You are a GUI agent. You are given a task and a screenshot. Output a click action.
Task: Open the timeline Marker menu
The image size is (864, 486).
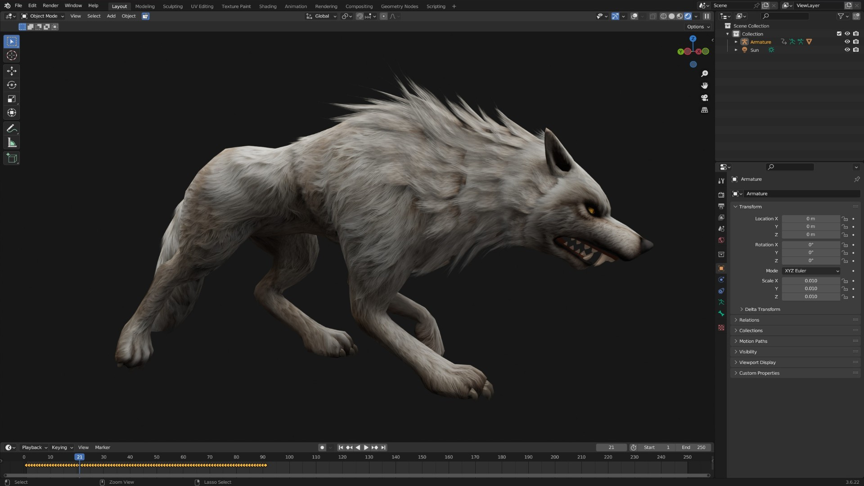coord(103,447)
